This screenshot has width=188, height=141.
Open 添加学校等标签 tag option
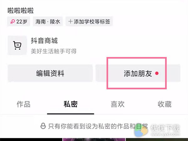tap(89, 22)
